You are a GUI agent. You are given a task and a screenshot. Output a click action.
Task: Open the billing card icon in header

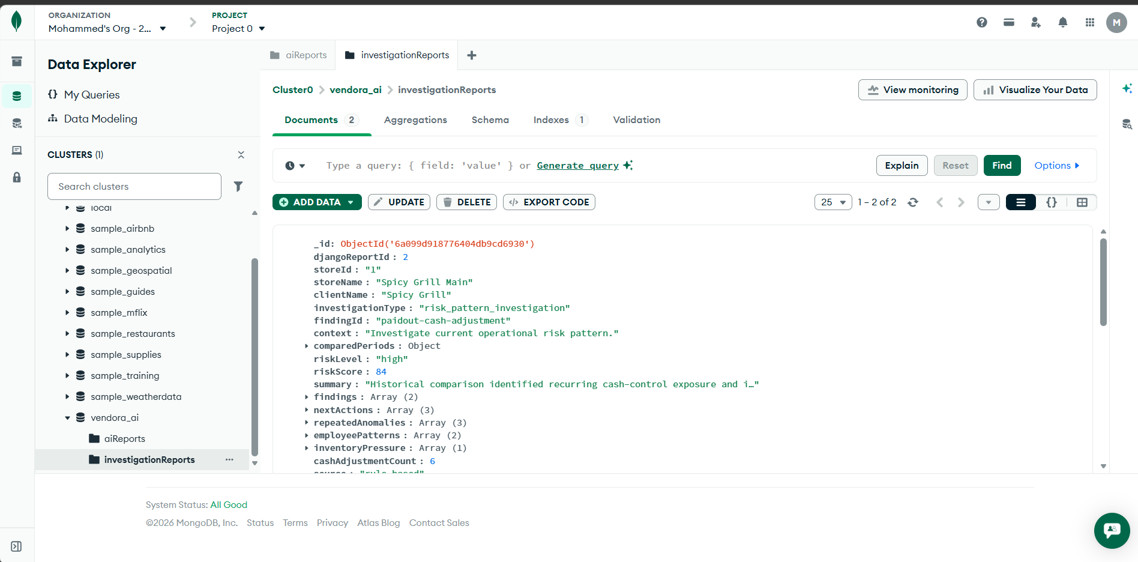(1009, 22)
